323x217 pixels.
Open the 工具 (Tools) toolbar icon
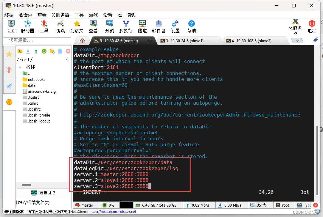click(44, 26)
